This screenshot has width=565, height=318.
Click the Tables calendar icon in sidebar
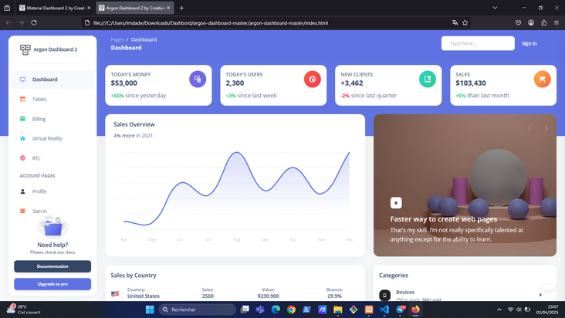click(22, 99)
